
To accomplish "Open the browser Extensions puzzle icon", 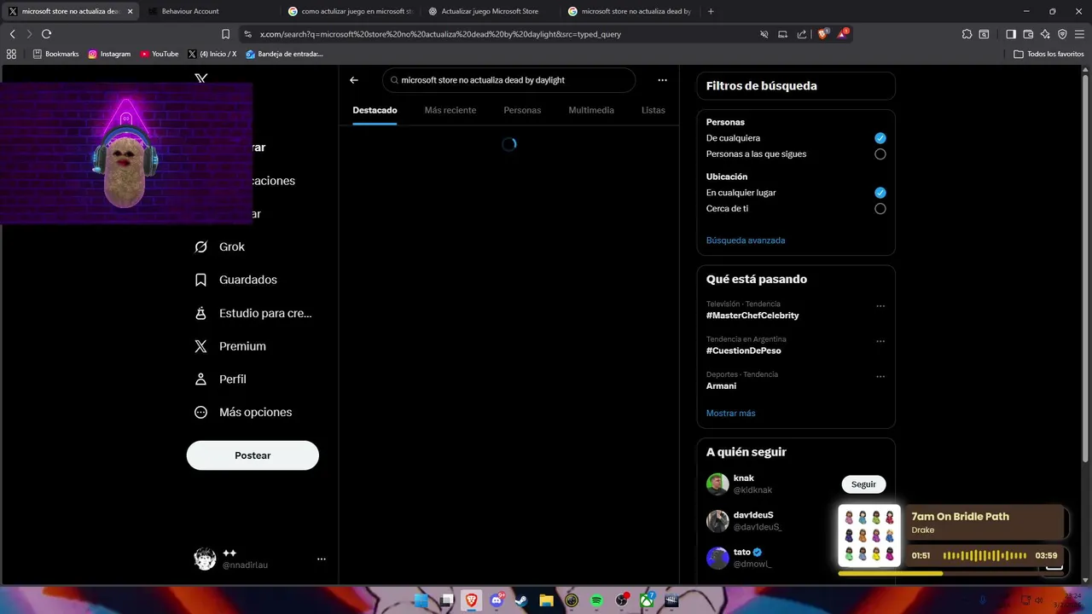I will pos(967,34).
